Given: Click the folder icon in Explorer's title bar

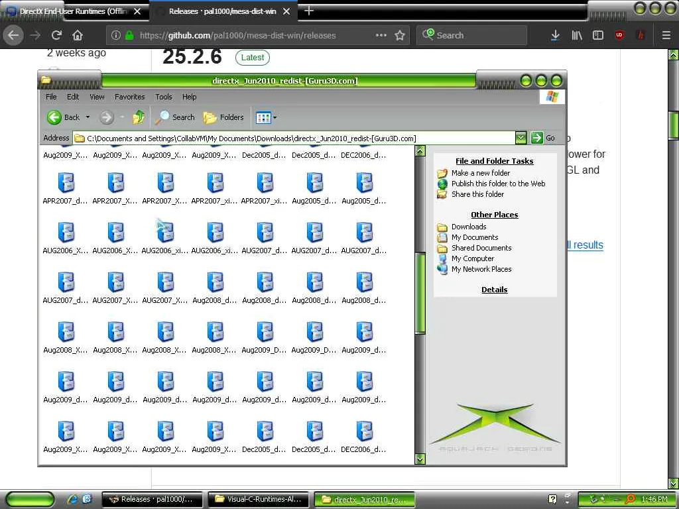Looking at the screenshot, I should coord(46,80).
